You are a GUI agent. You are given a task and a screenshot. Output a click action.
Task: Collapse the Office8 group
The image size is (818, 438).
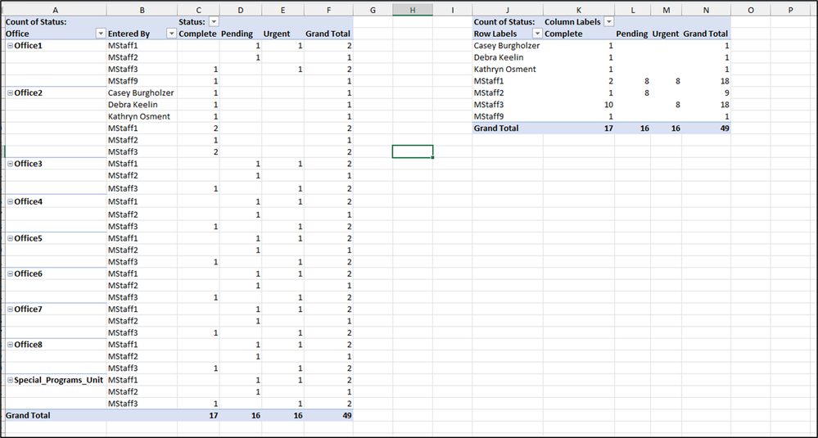pos(10,345)
